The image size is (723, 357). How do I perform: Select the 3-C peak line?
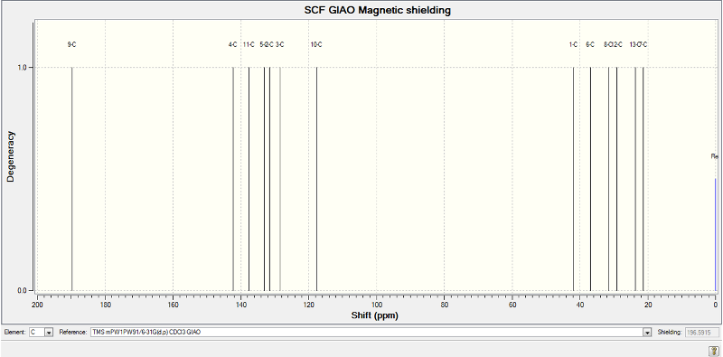pyautogui.click(x=280, y=179)
